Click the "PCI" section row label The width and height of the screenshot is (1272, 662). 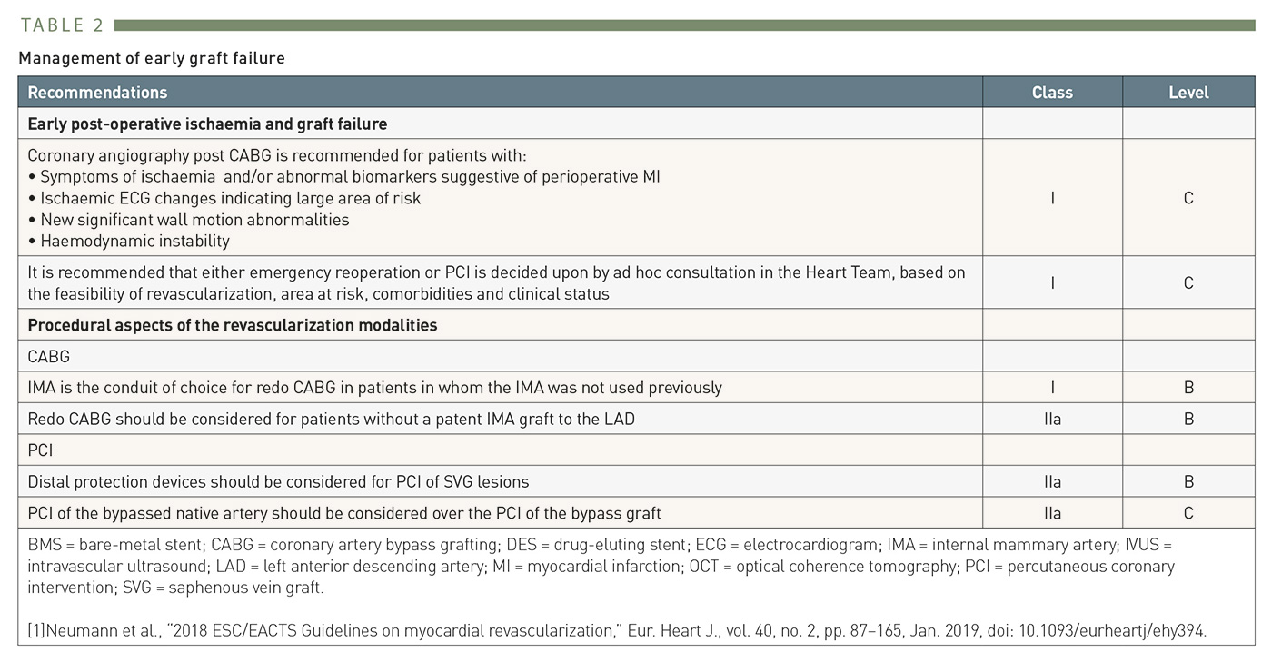click(41, 450)
